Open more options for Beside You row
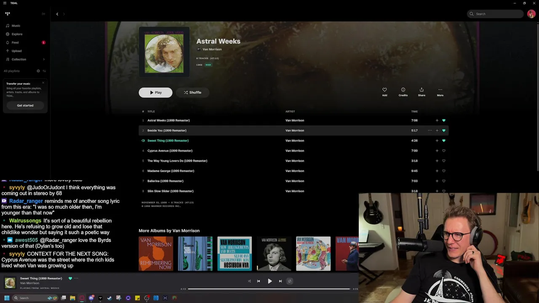The height and width of the screenshot is (303, 539). [430, 130]
